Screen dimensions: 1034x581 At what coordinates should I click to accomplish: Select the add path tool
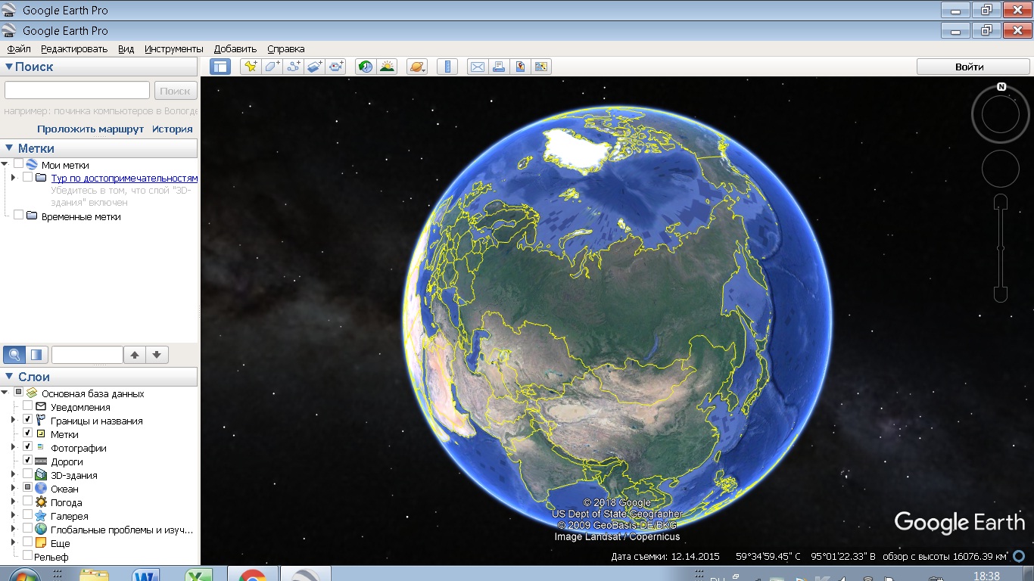(293, 67)
